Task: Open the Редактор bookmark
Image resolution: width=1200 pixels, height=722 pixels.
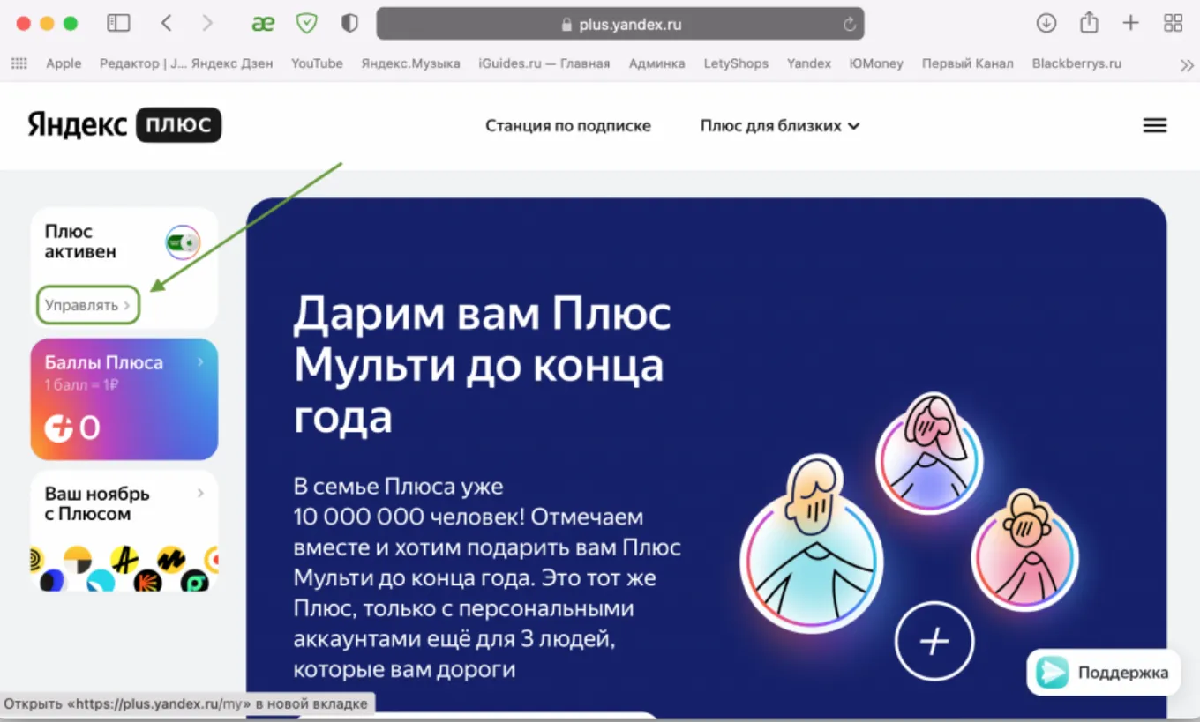Action: (143, 63)
